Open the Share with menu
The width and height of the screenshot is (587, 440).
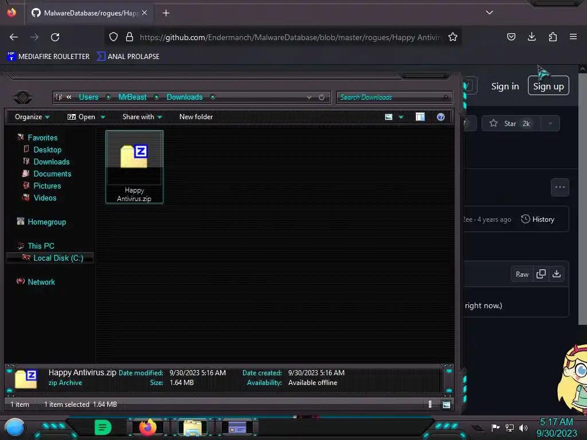(x=142, y=117)
